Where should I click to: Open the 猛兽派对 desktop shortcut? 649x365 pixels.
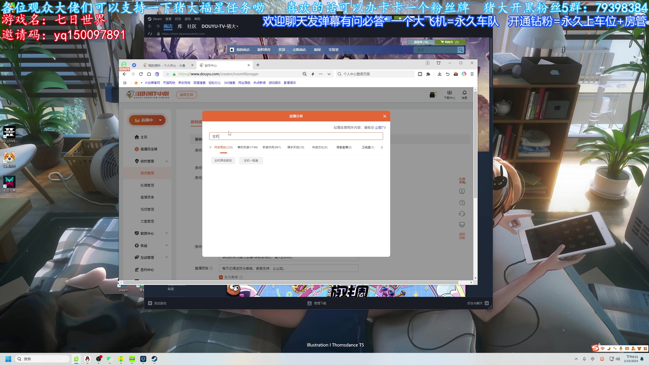click(x=9, y=159)
